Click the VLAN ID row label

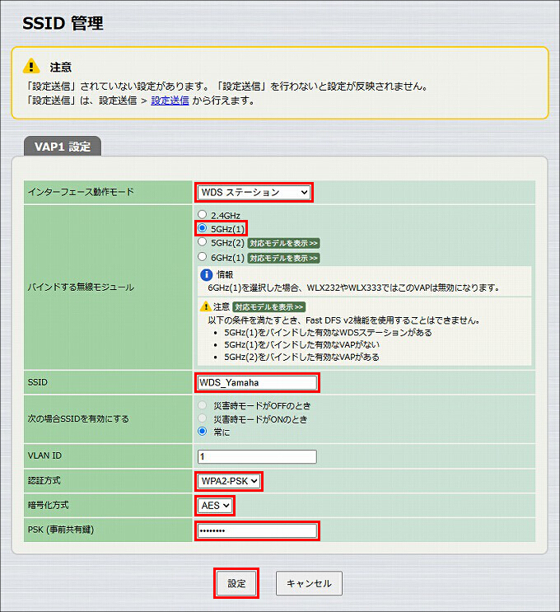(x=44, y=455)
